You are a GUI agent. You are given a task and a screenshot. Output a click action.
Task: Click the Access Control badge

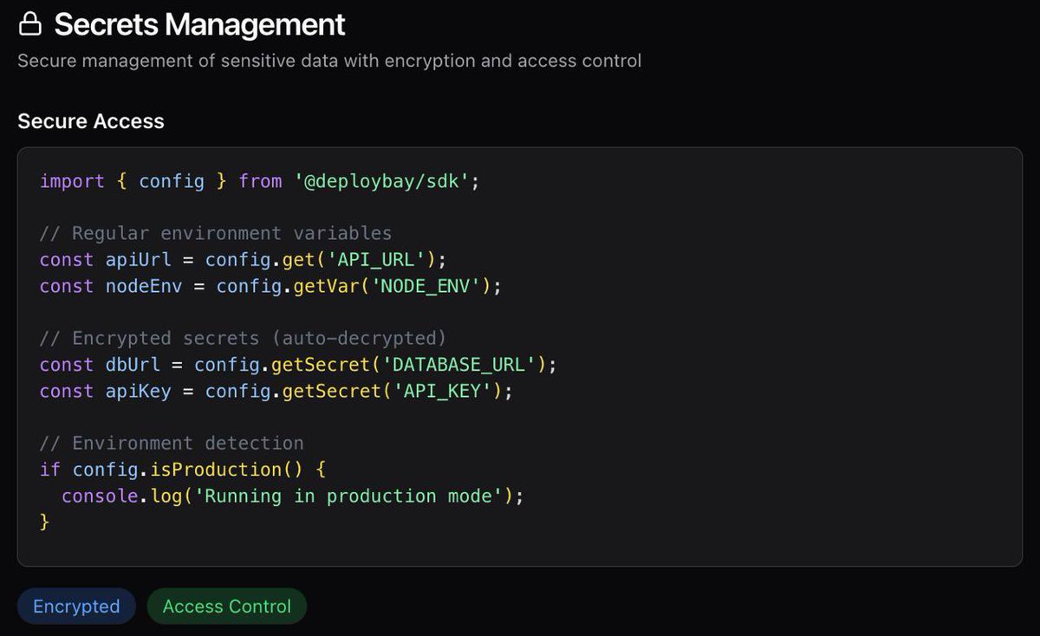[x=227, y=607]
